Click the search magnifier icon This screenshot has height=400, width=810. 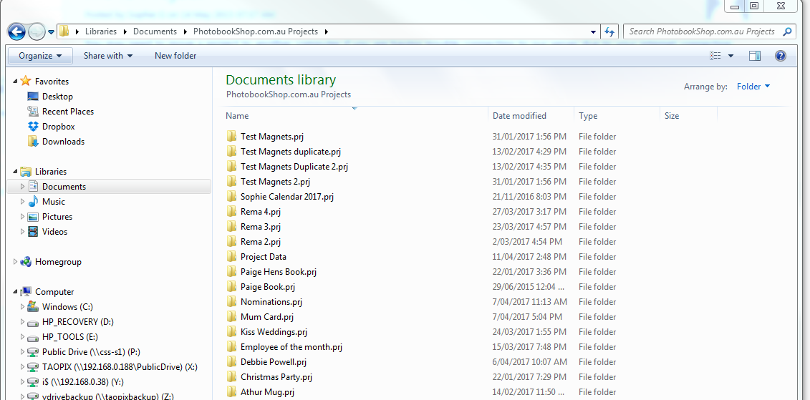point(787,31)
